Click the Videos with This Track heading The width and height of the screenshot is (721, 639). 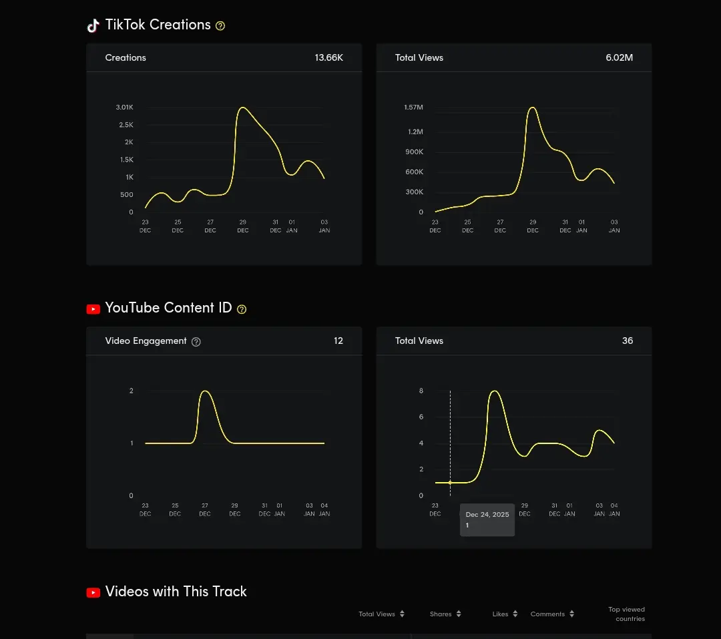[176, 592]
